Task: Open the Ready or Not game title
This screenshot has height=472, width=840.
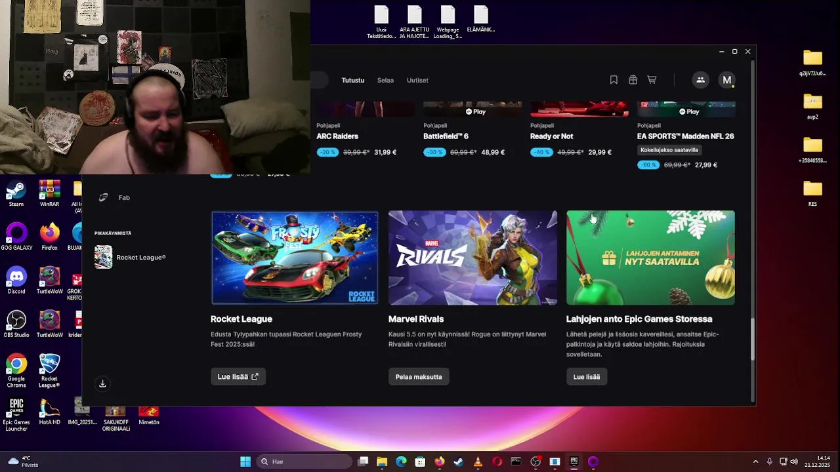Action: pos(551,136)
